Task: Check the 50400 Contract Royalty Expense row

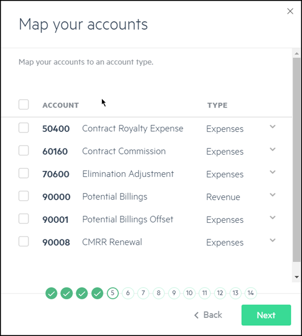Action: [x=23, y=128]
